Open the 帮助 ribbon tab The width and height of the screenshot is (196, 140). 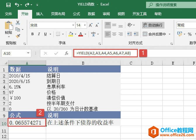158,14
